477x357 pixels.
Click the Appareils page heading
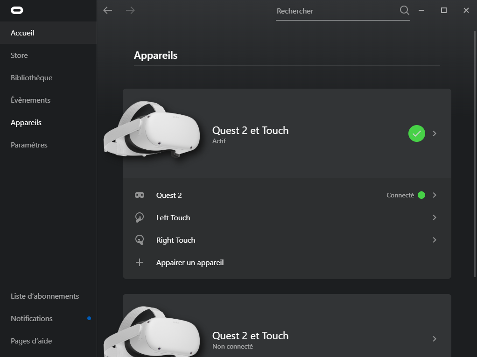pos(156,56)
